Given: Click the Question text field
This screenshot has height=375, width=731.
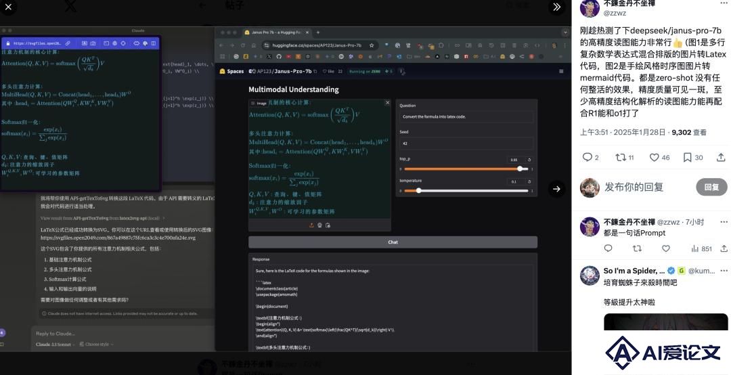Looking at the screenshot, I should coord(466,116).
